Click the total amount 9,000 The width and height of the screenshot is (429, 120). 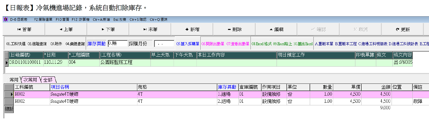point(385,108)
